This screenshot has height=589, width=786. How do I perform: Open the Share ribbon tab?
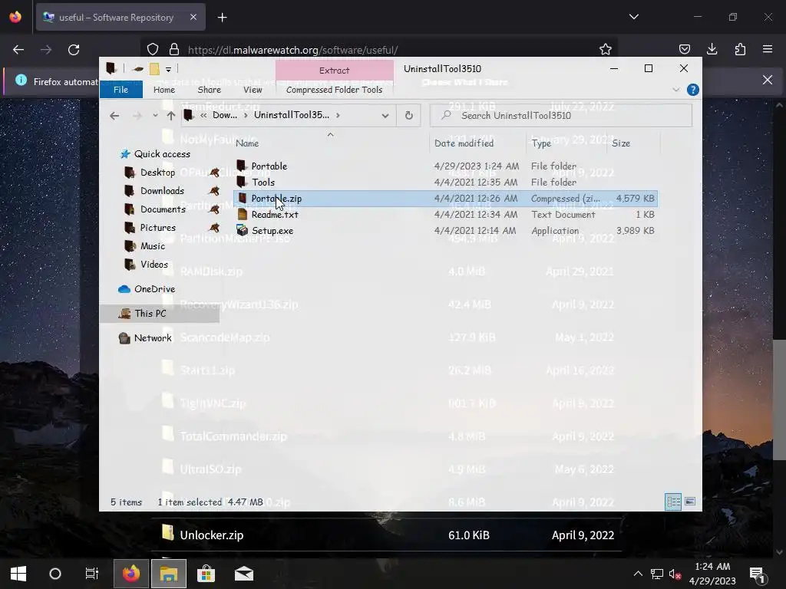tap(209, 90)
